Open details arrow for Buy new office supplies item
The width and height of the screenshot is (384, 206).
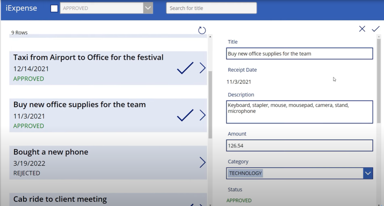click(202, 115)
